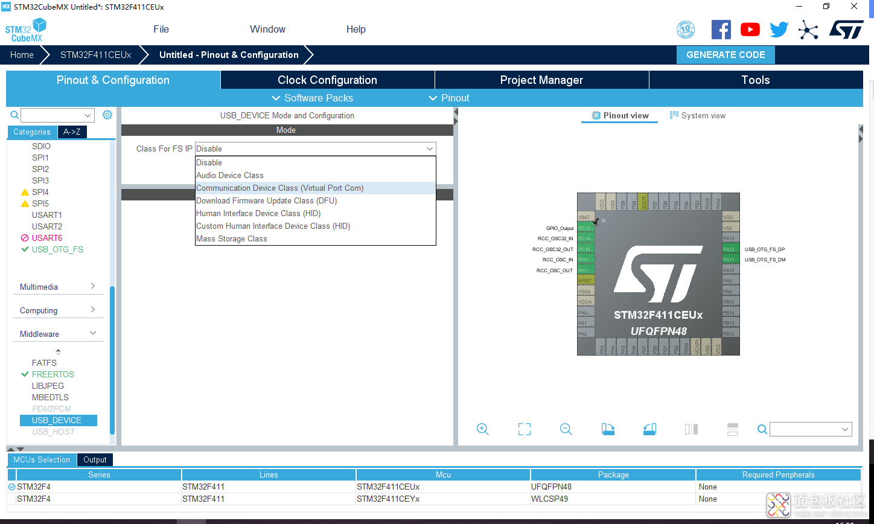The height and width of the screenshot is (524, 874).
Task: Click the categories panel vertical scrollbar
Action: coord(112,359)
